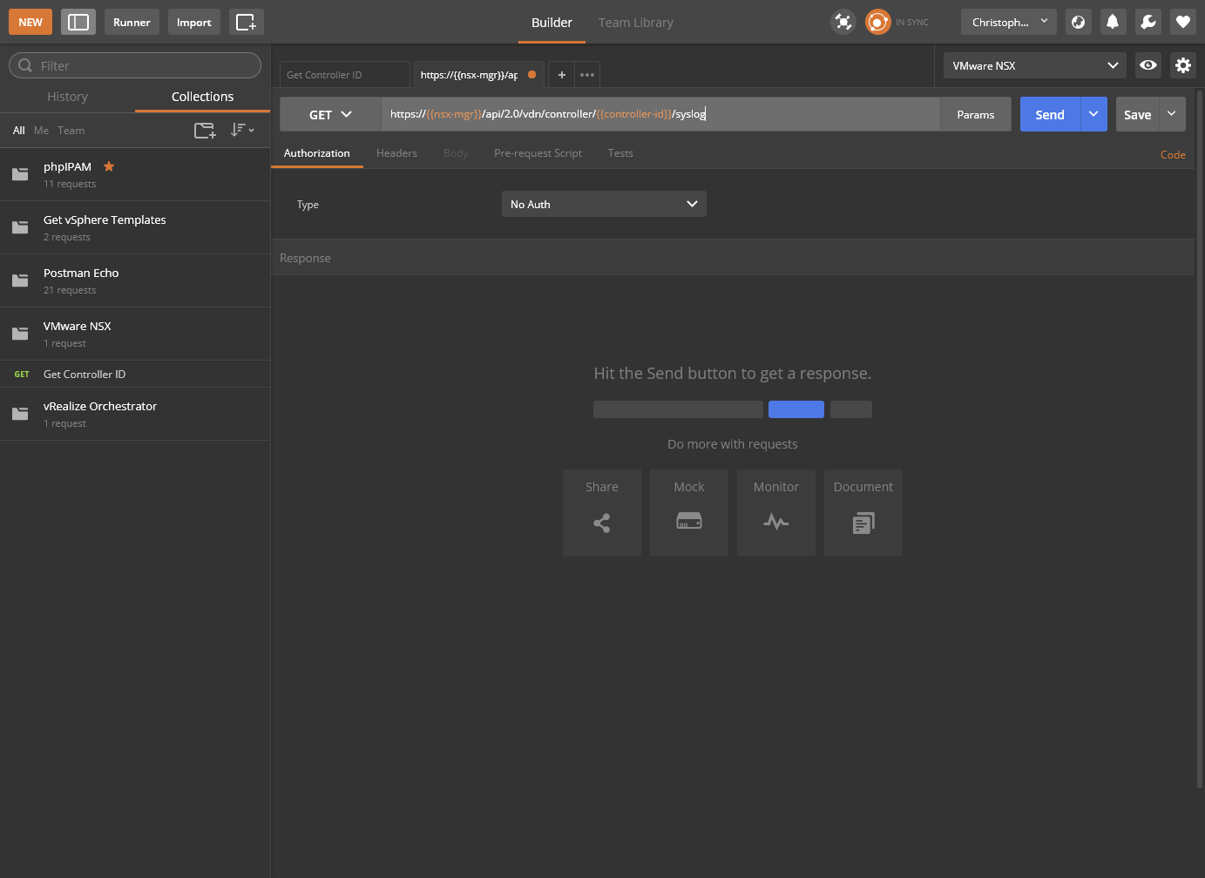Open settings via the wrench icon
This screenshot has height=878, width=1205.
[1147, 23]
